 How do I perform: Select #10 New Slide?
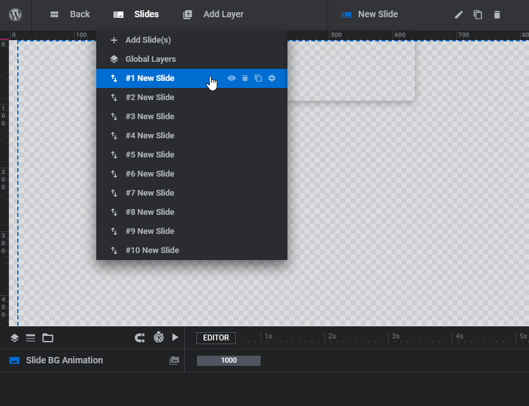[x=192, y=250]
